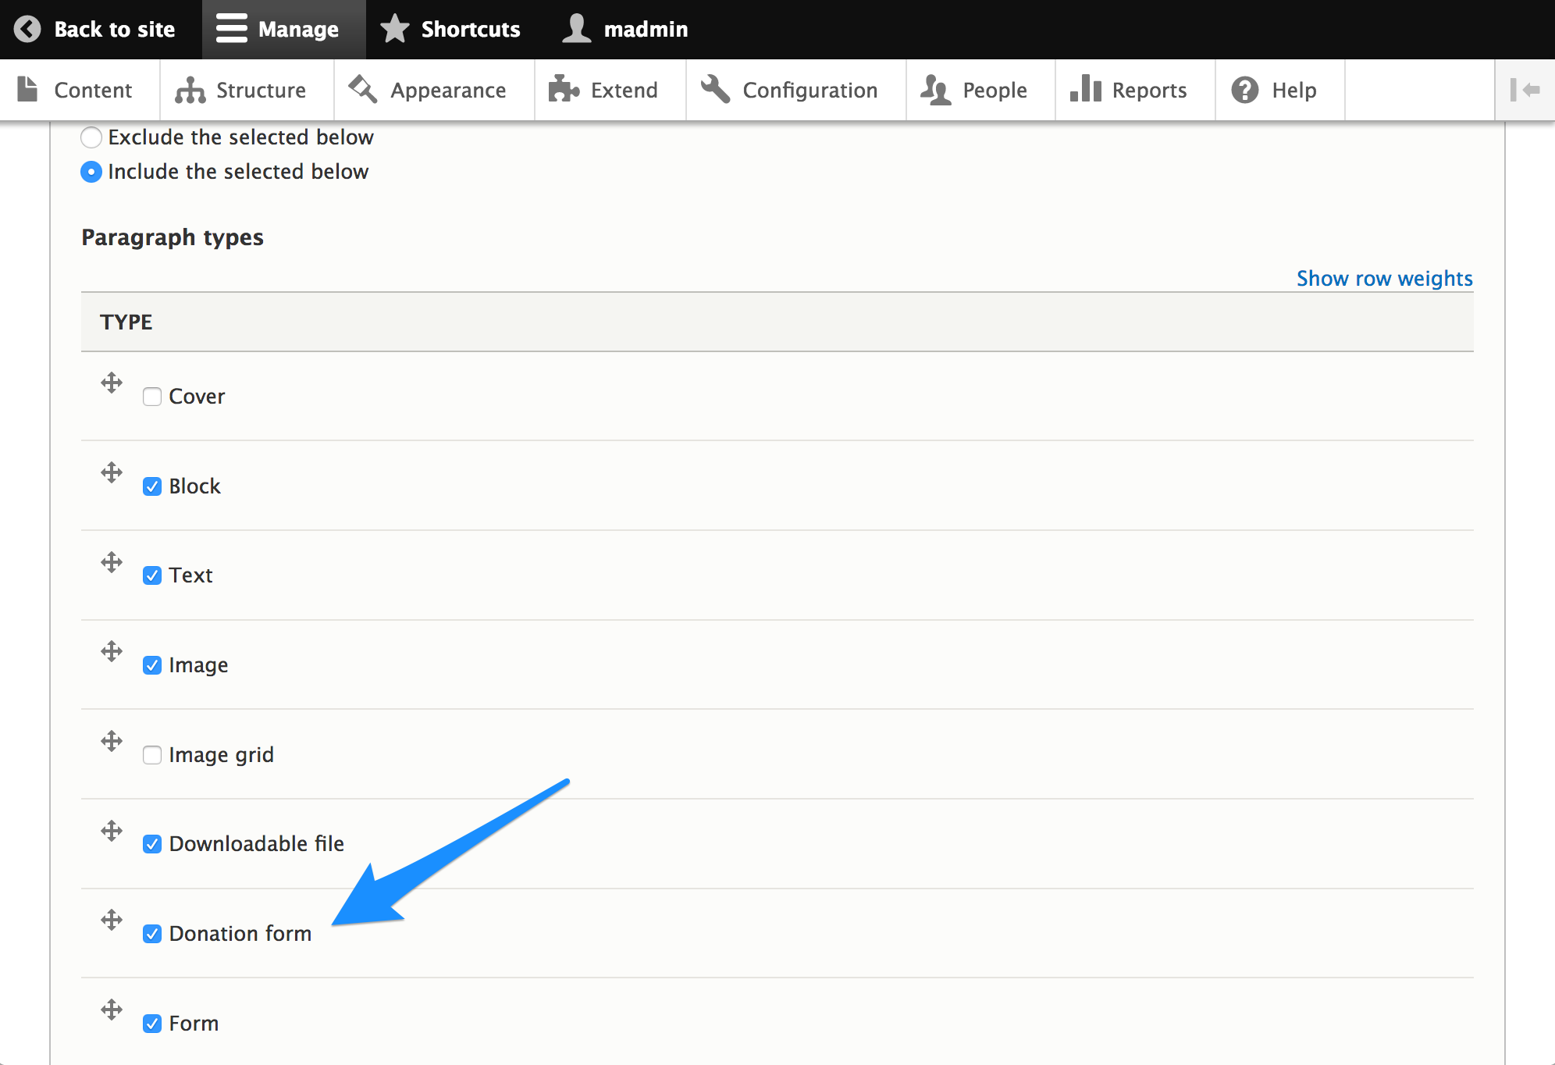Open the Manage toolbar tab
The width and height of the screenshot is (1555, 1065).
[x=283, y=29]
